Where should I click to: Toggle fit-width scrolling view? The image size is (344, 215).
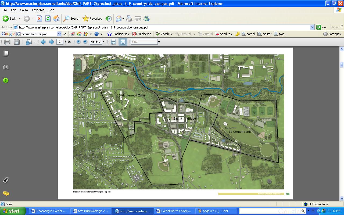(x=113, y=42)
